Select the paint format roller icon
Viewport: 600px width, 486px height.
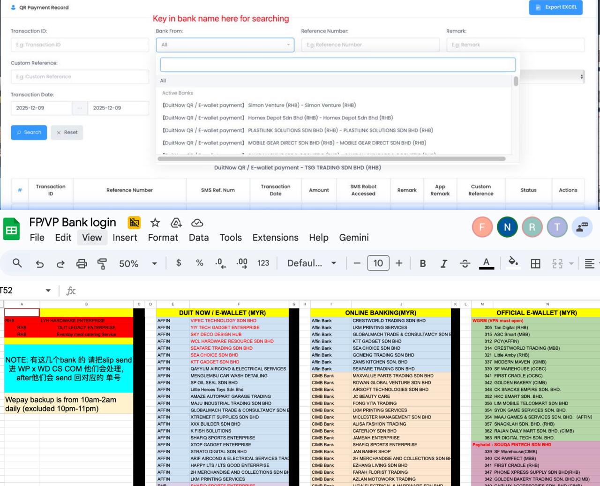102,264
